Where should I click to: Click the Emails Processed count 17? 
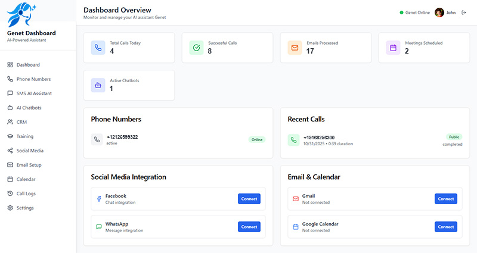coord(310,51)
